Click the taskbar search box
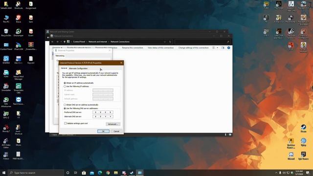 coord(36,173)
